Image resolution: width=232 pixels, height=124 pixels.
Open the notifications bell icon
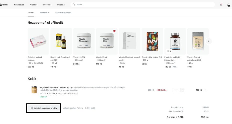(x=221, y=5)
